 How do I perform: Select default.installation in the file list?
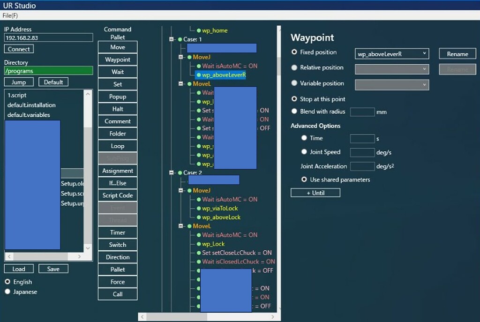(x=31, y=105)
